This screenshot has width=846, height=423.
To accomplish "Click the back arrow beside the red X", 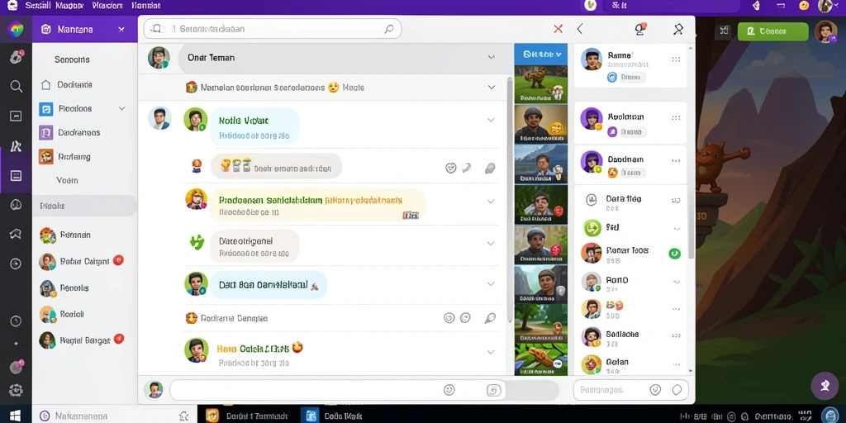I will (x=580, y=29).
